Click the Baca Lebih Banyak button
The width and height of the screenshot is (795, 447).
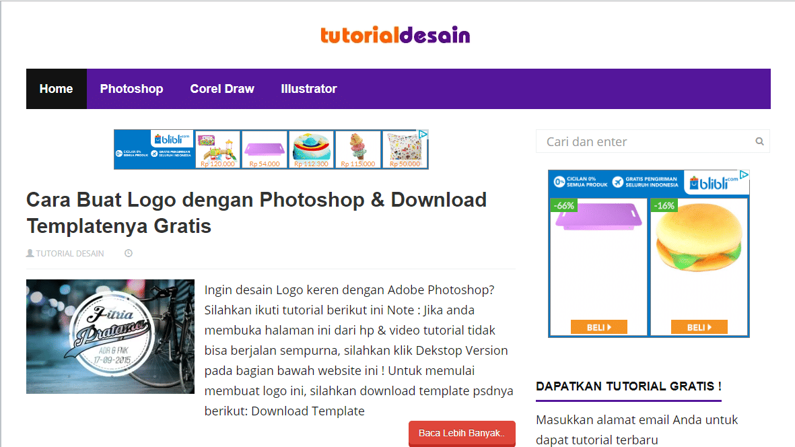pyautogui.click(x=462, y=434)
